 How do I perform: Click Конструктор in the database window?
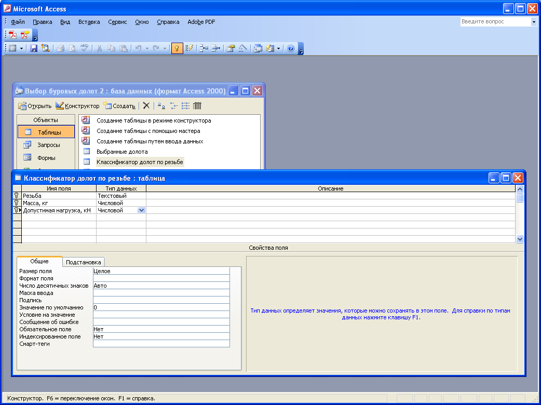coord(78,106)
